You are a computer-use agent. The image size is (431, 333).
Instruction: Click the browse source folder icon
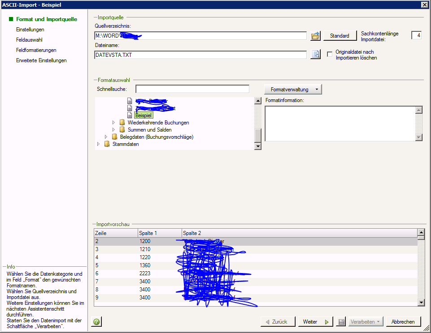pyautogui.click(x=316, y=36)
